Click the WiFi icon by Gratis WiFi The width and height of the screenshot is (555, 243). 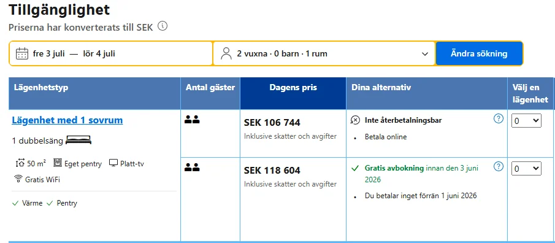pos(18,179)
